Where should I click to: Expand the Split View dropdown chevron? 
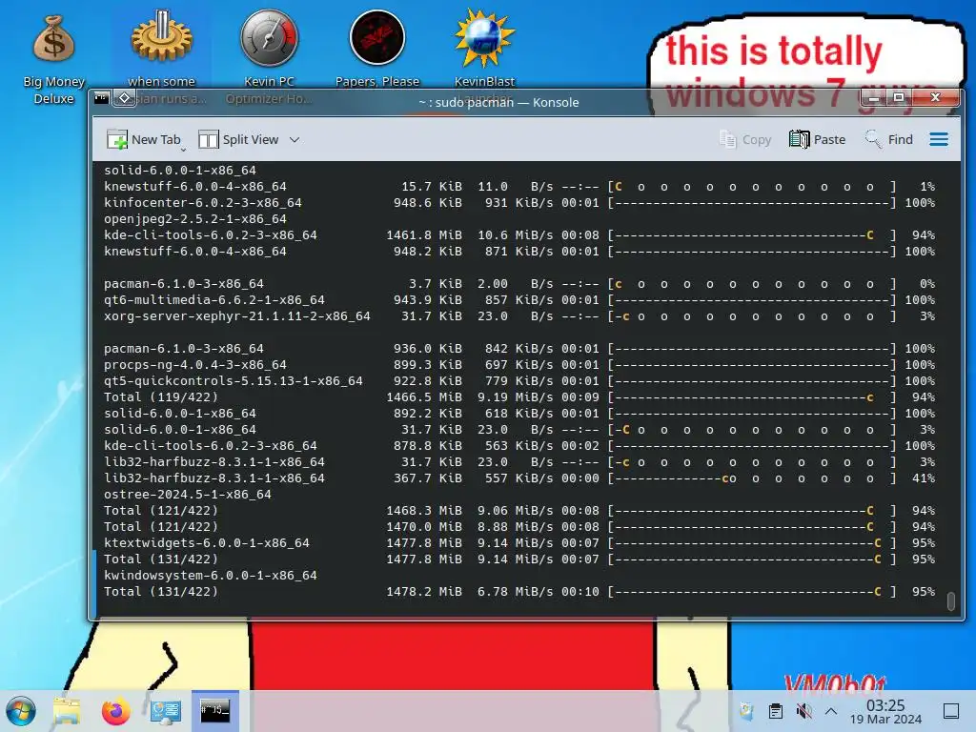tap(295, 140)
